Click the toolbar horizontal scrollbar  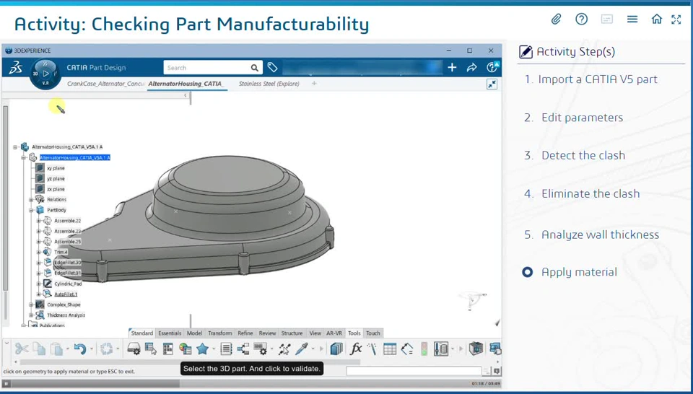190,362
